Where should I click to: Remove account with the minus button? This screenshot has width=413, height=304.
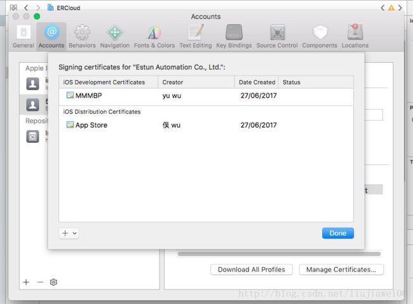pos(40,282)
